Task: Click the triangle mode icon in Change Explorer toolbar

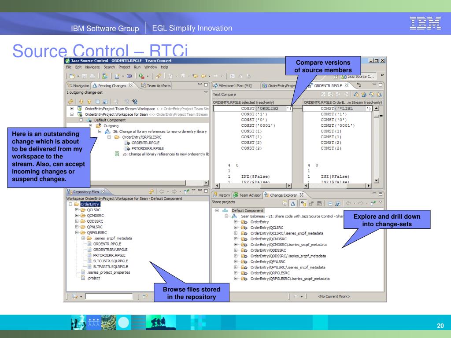Action: pos(293,203)
